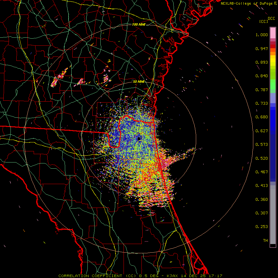Click the 0.307 scale value
The width and height of the screenshot is (278, 278).
[x=262, y=213]
